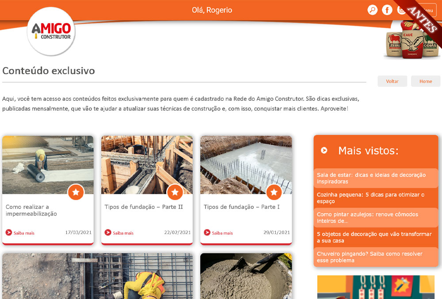The height and width of the screenshot is (299, 442).
Task: Star the Tipos de fundação Parte II card
Action: (x=175, y=192)
